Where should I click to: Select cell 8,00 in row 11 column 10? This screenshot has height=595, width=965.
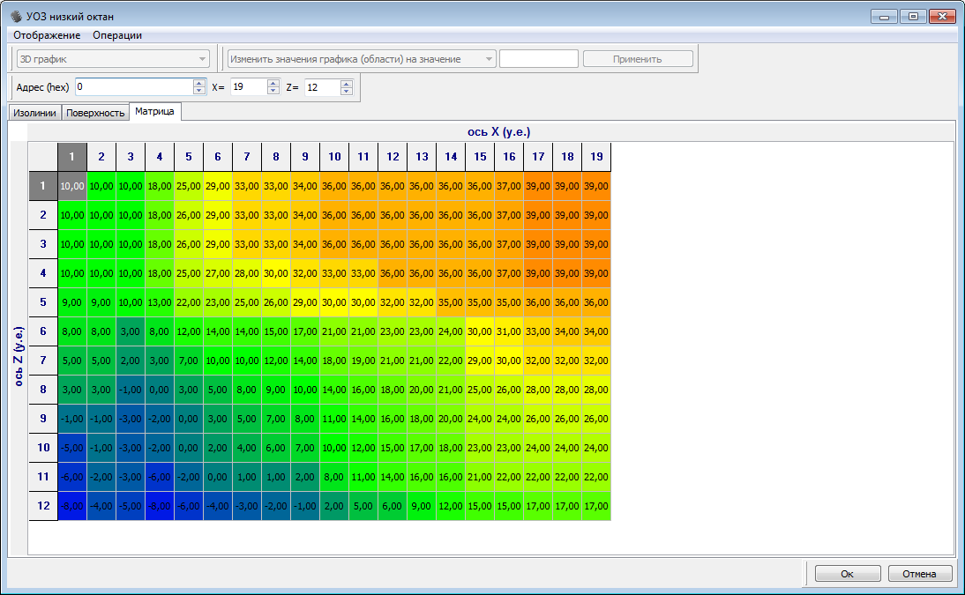[x=334, y=477]
